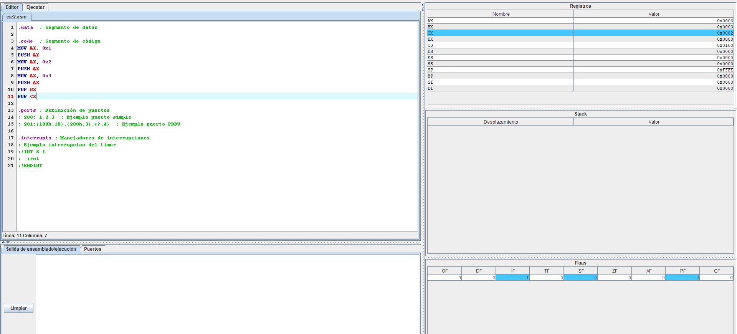
Task: Click the ';!ENDINT' comment line
Action: click(30, 166)
